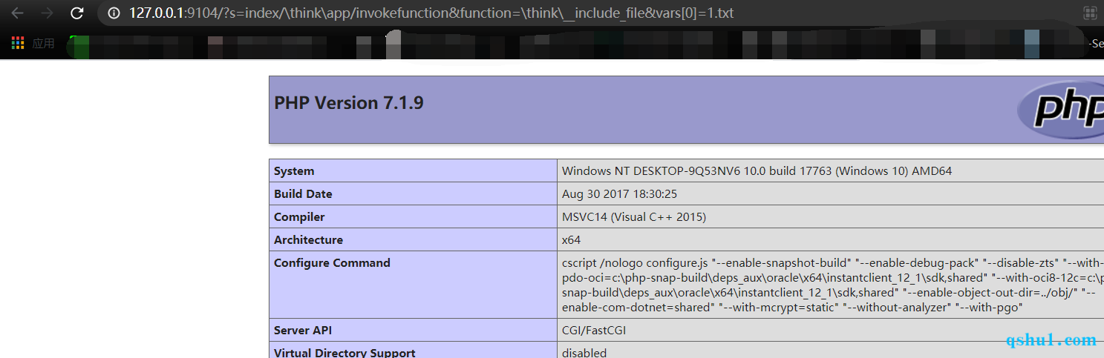Open the 应用 apps bookmark label
The image size is (1104, 358).
(x=43, y=44)
